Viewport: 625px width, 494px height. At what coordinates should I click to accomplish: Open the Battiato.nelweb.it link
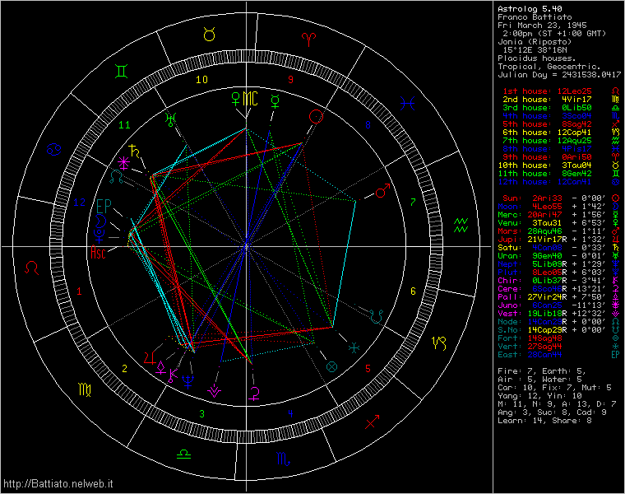[x=58, y=483]
